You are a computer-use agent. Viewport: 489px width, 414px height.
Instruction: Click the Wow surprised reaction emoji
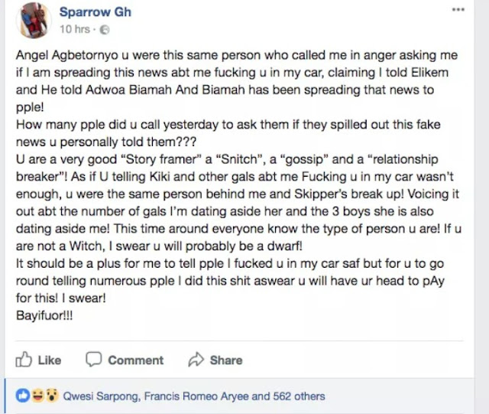(x=53, y=396)
